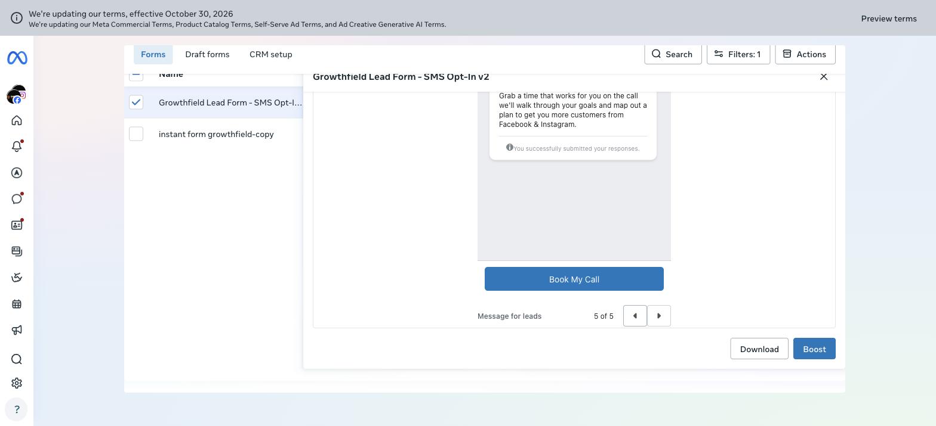Go to Home in the sidebar
The height and width of the screenshot is (426, 936).
[x=17, y=120]
